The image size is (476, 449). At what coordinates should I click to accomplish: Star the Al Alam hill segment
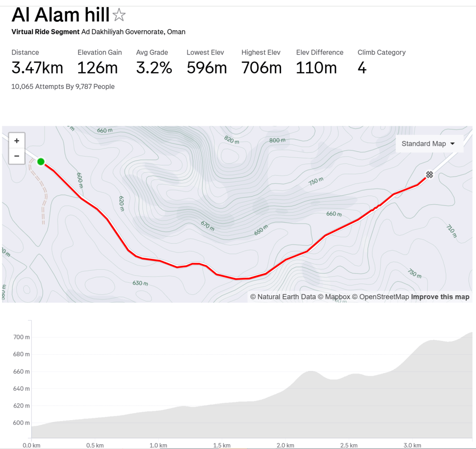click(119, 15)
